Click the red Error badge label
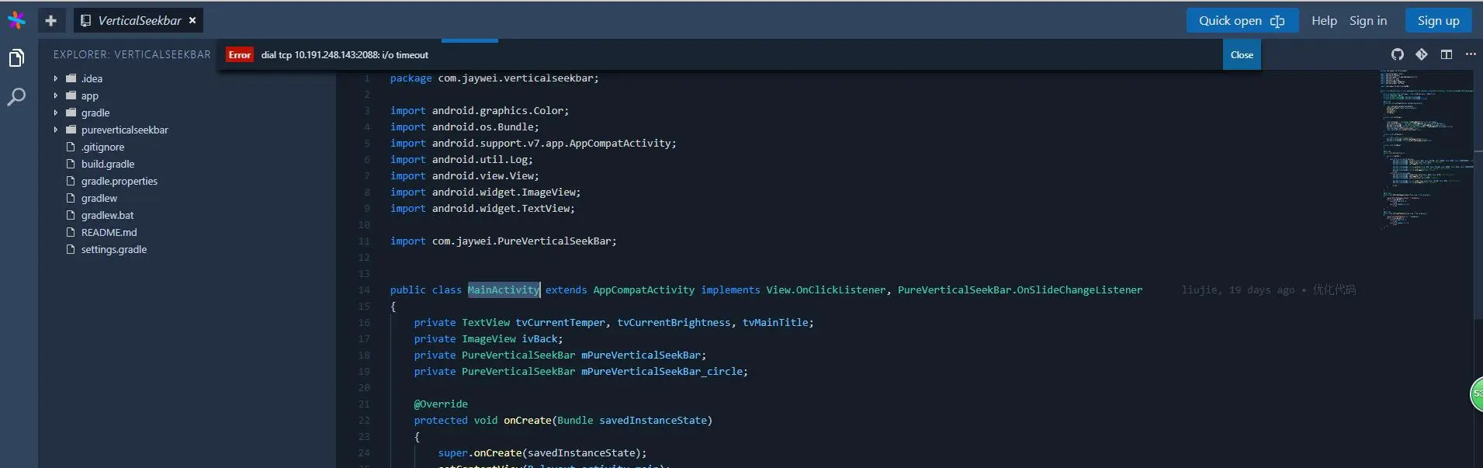The height and width of the screenshot is (468, 1483). [x=240, y=55]
